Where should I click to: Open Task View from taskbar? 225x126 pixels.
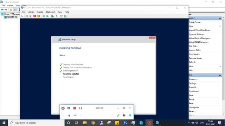pos(76,123)
